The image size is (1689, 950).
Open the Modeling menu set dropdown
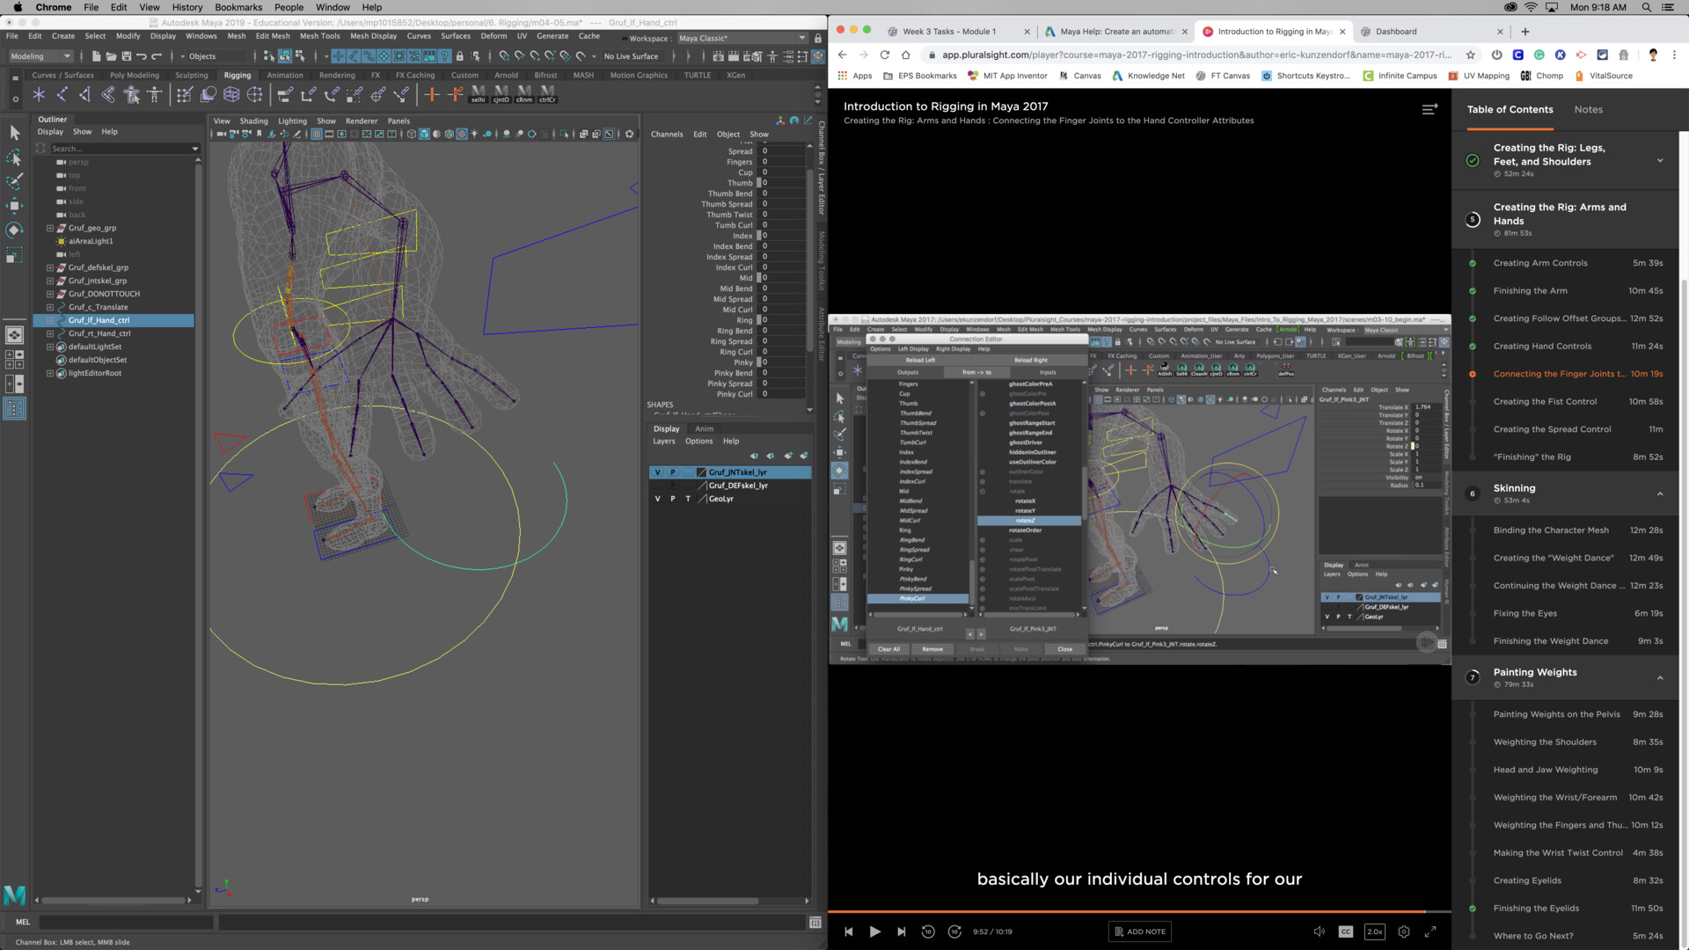[40, 55]
